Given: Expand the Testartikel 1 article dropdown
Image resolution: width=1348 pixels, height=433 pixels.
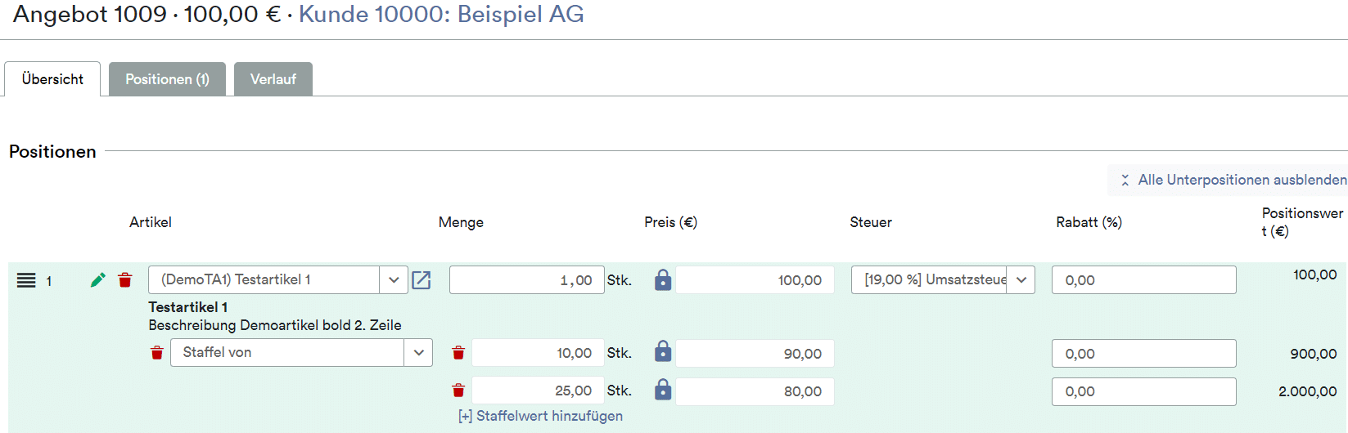Looking at the screenshot, I should (394, 280).
